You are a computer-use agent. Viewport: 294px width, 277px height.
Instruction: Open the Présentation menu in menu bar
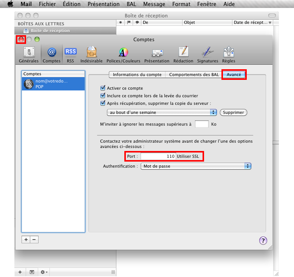(x=104, y=4)
